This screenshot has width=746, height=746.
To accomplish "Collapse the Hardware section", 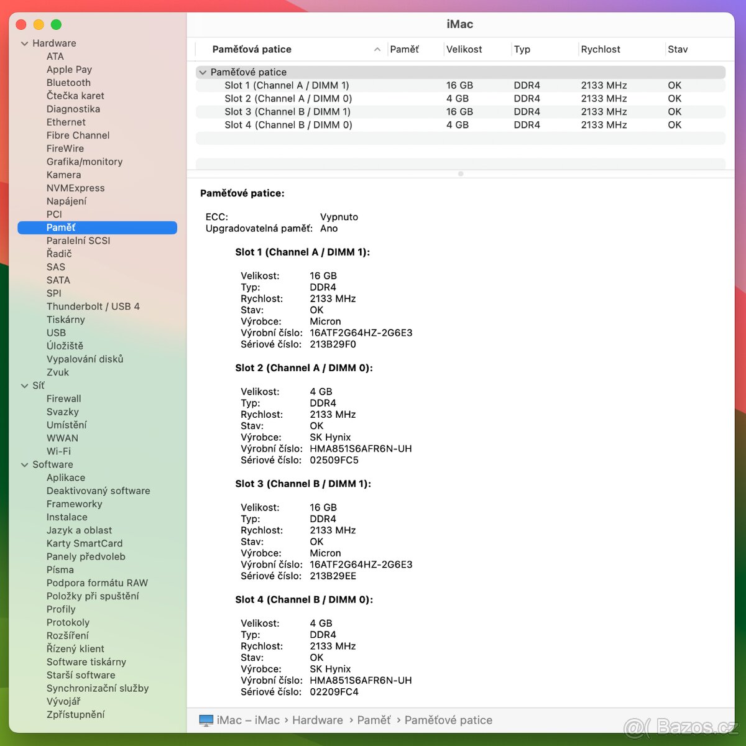I will point(25,43).
